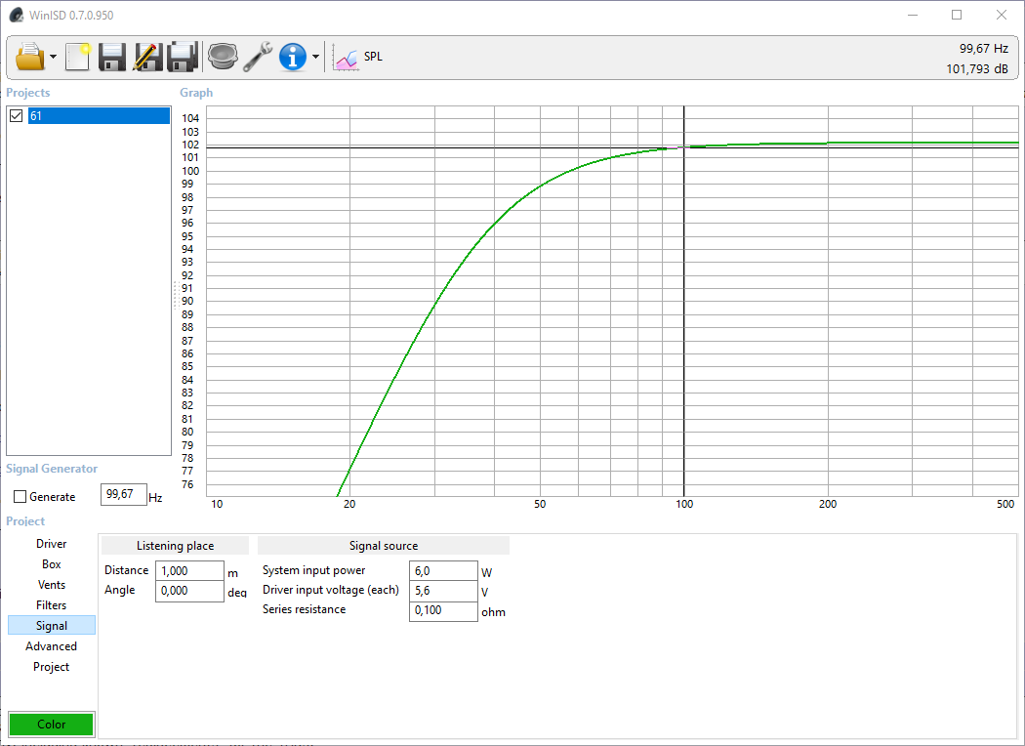Click the green Color button
1025x746 pixels.
pos(51,725)
